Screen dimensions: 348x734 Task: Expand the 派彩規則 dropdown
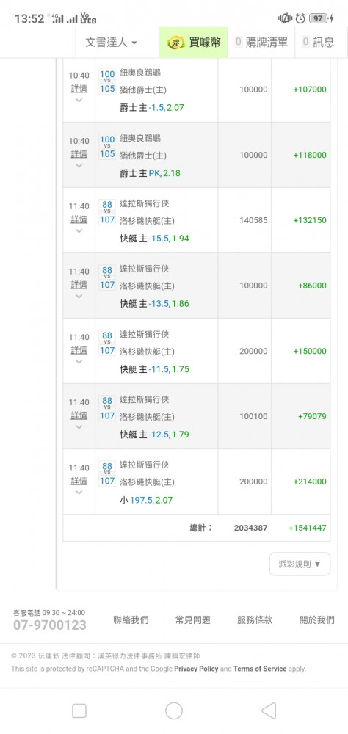point(300,564)
